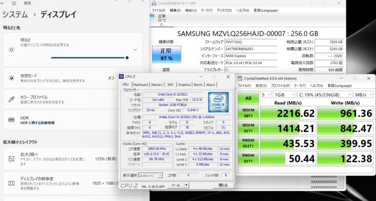
Task: Click the All benchmark button in CrystalDiskMark
Action: pos(248,98)
